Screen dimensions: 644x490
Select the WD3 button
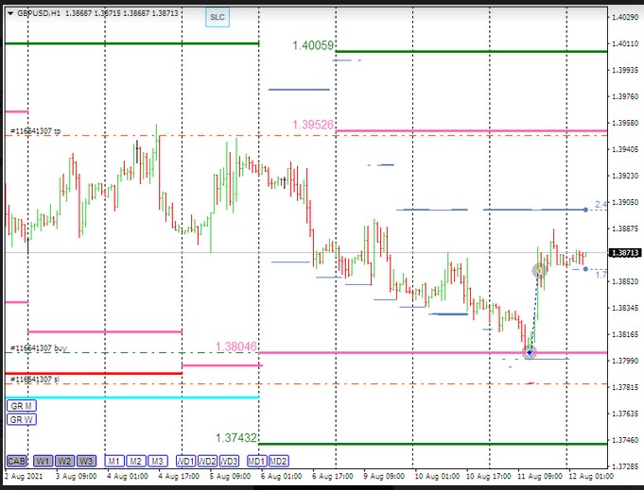click(x=229, y=461)
